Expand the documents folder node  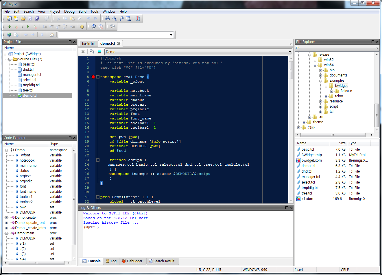[321, 76]
